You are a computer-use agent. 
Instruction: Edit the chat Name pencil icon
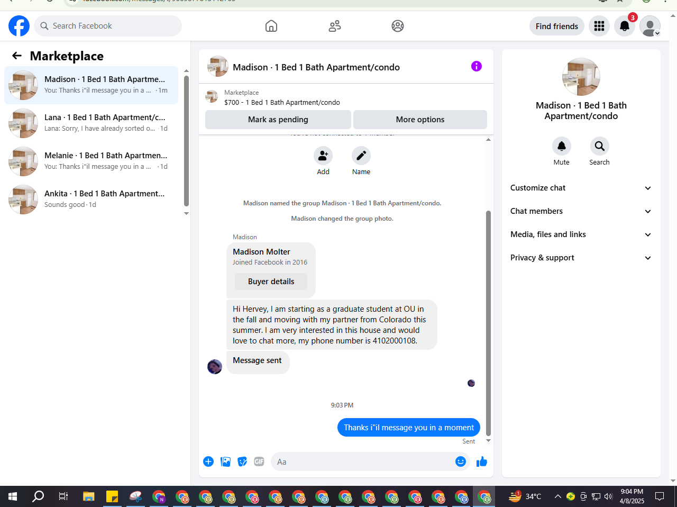tap(361, 156)
